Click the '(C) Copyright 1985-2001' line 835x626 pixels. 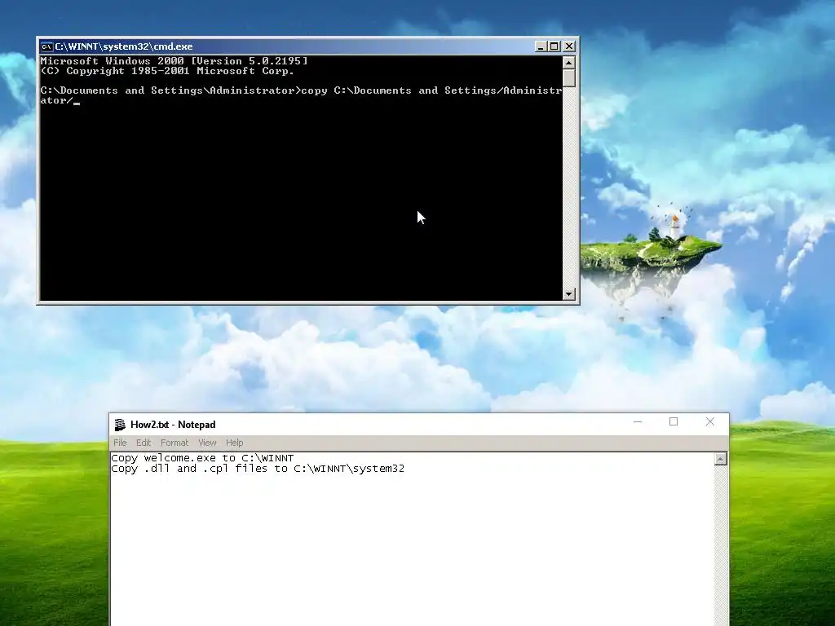(167, 71)
